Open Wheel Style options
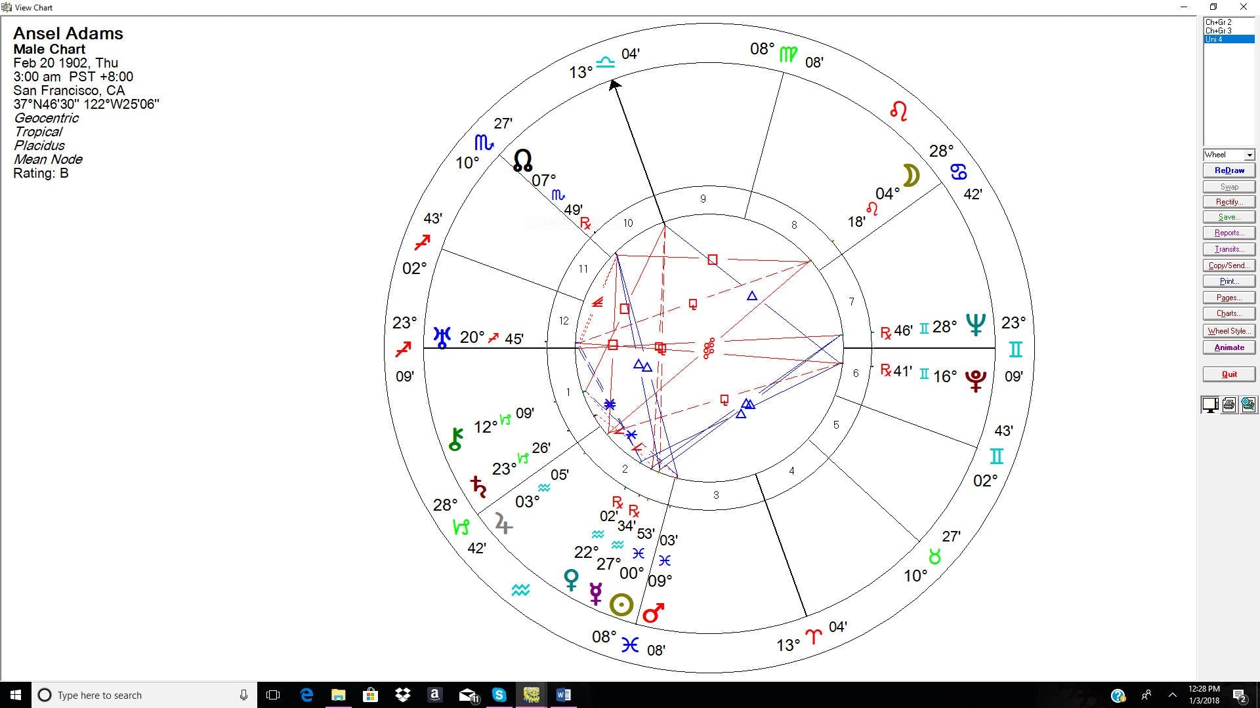This screenshot has width=1260, height=708. click(1228, 331)
